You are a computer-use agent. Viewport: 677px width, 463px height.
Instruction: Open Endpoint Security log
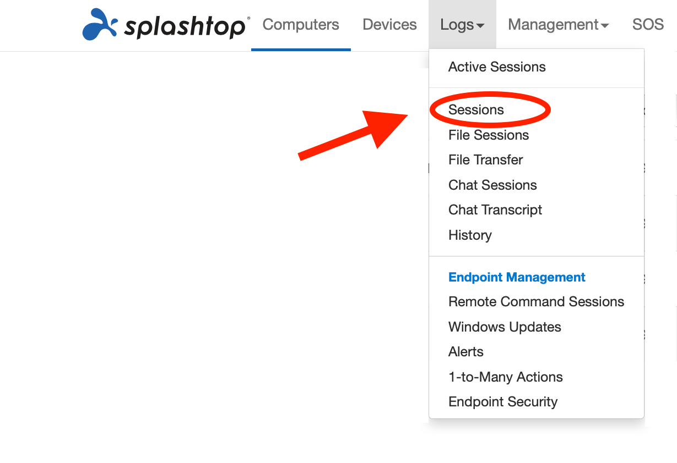point(503,402)
